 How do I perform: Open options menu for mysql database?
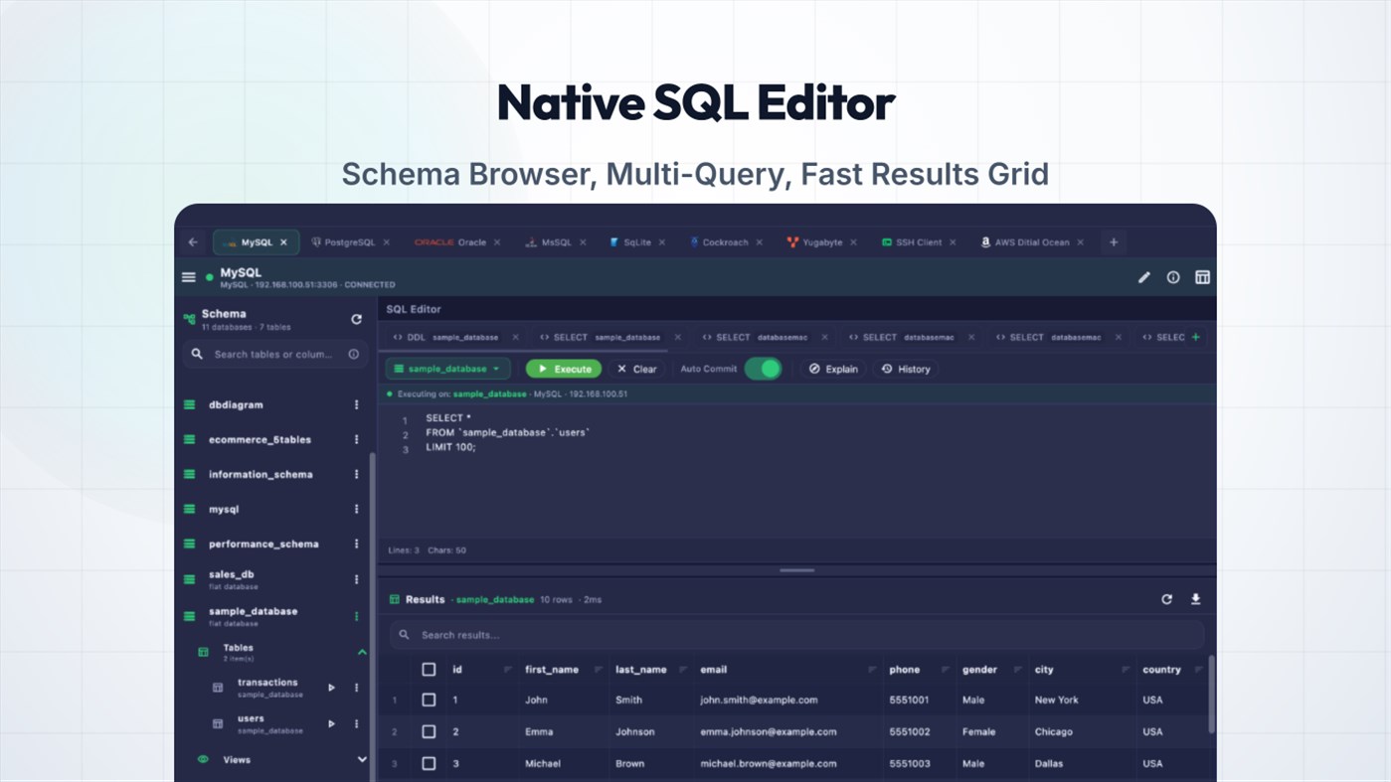point(356,509)
